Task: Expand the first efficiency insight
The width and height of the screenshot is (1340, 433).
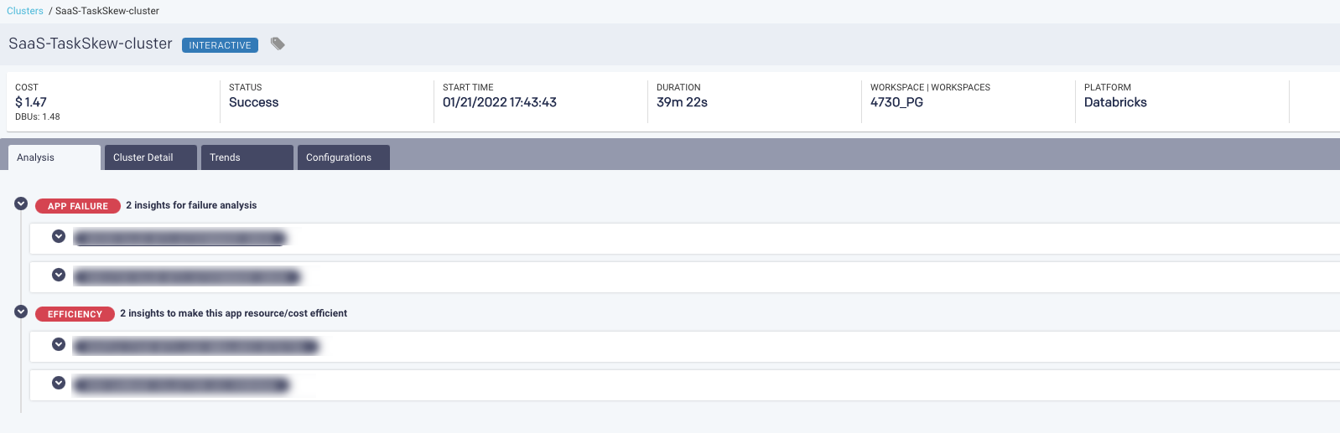Action: pos(59,344)
